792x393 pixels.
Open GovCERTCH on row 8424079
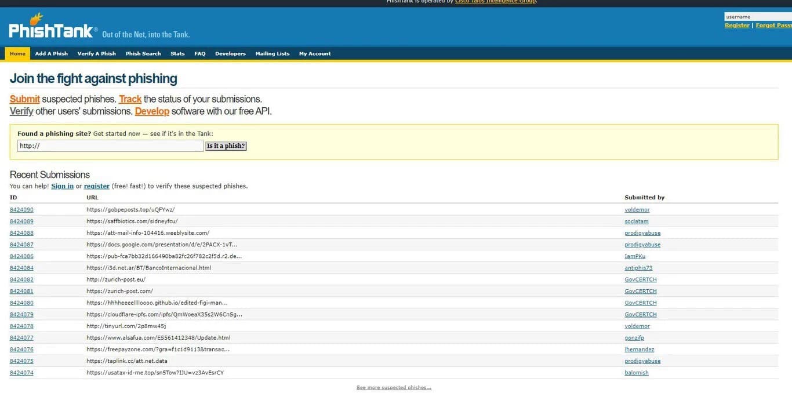click(x=641, y=314)
